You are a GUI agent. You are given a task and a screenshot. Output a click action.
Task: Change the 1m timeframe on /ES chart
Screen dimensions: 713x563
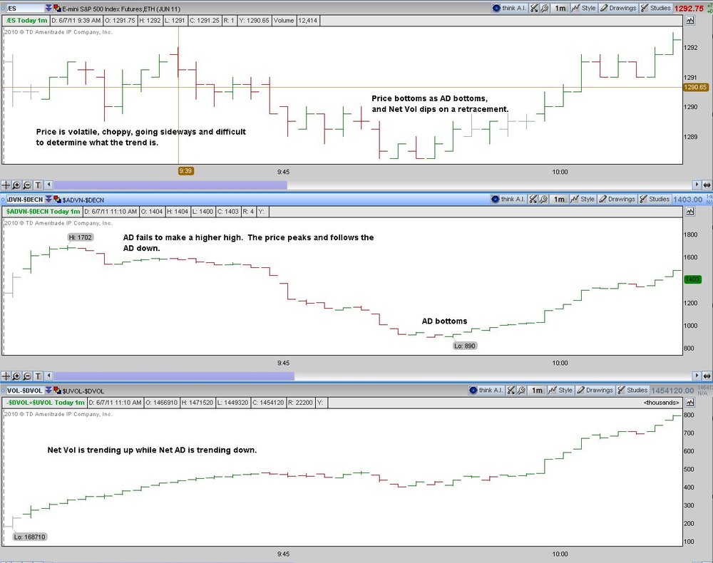[x=560, y=8]
